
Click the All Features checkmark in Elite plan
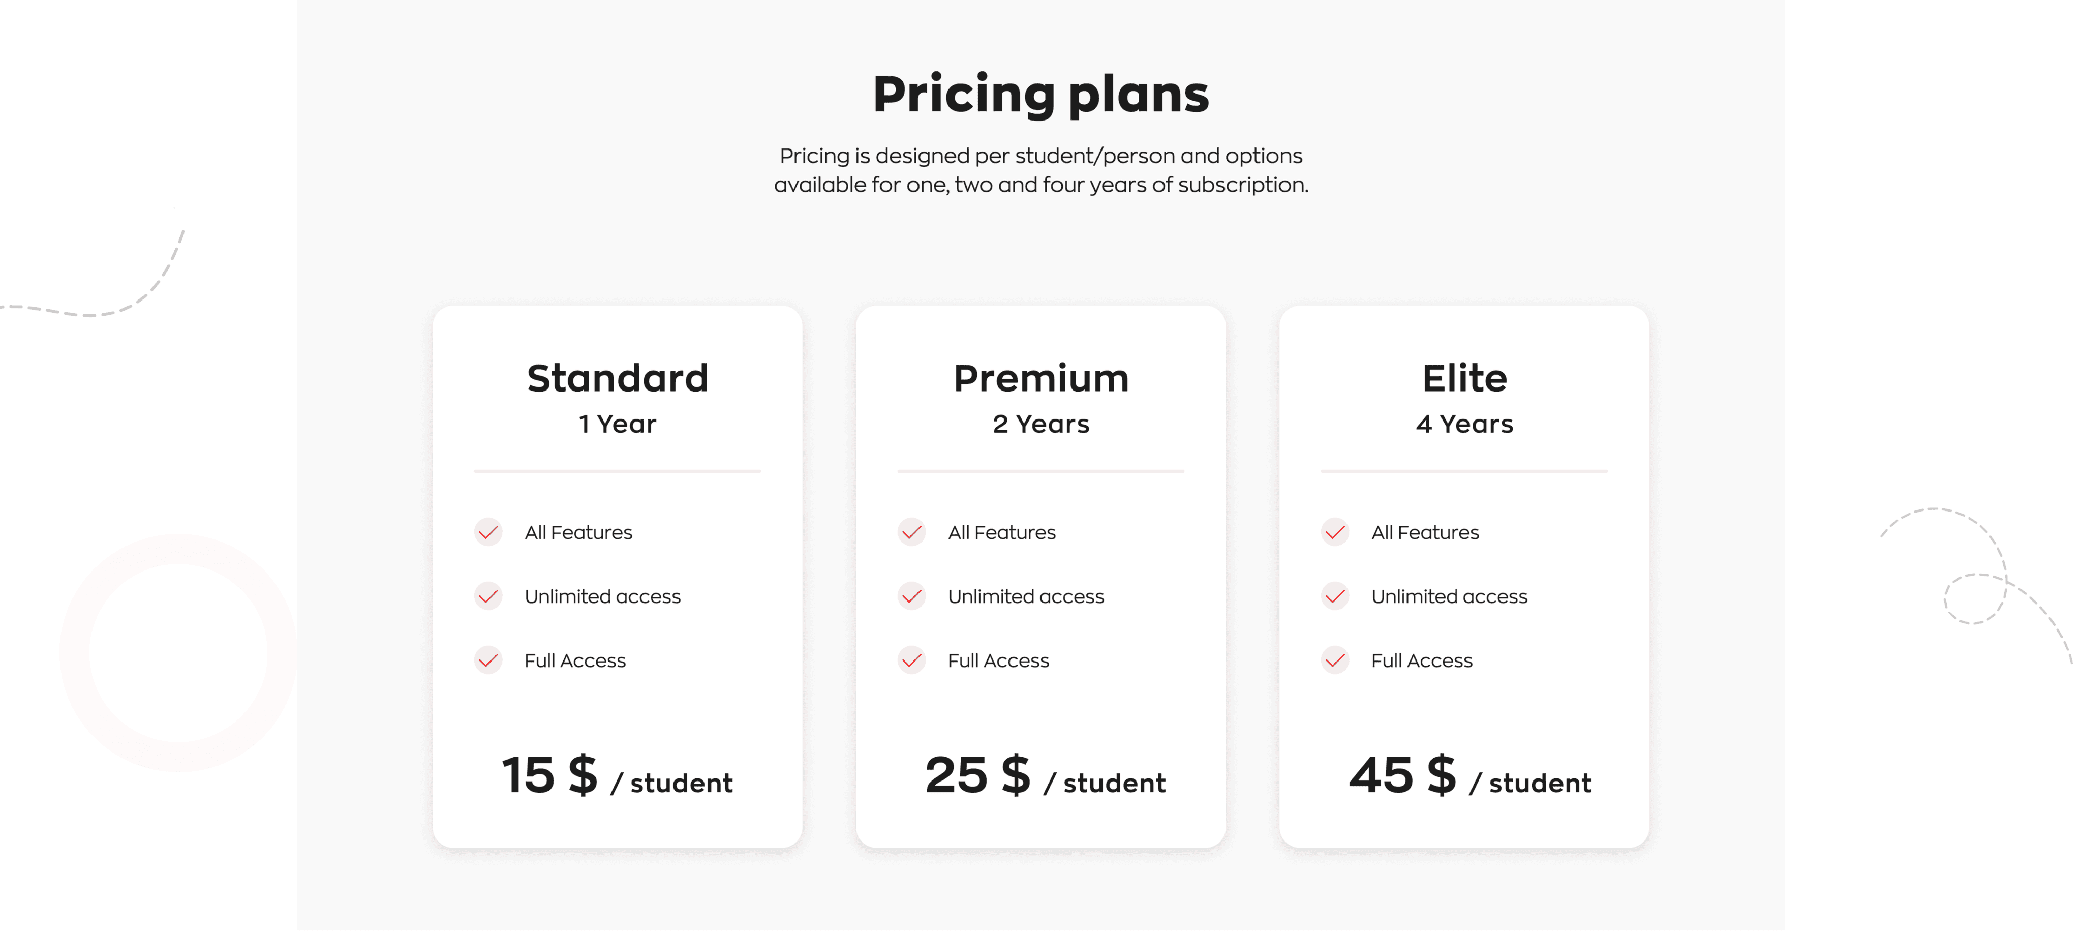pyautogui.click(x=1335, y=532)
